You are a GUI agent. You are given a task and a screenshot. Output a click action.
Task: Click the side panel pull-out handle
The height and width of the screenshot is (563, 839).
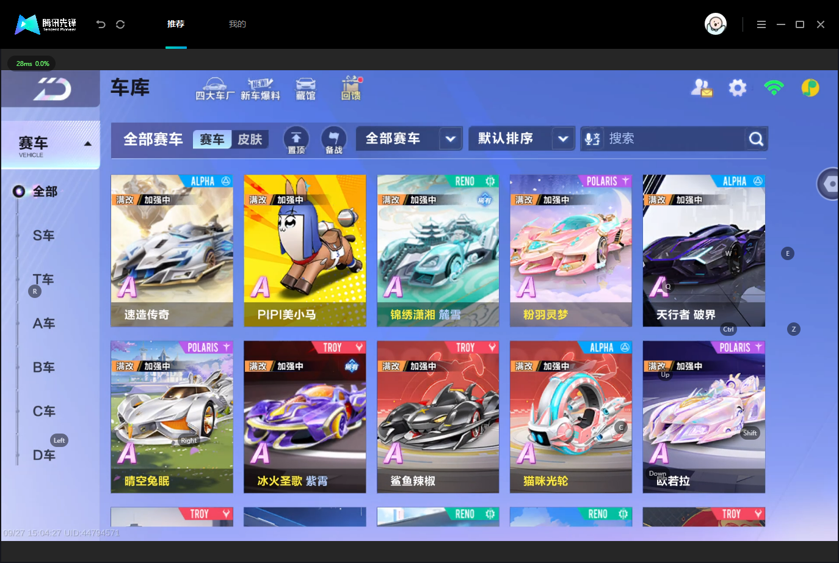(829, 183)
